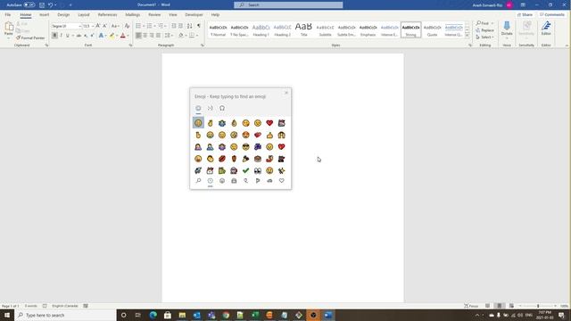Toggle Bold formatting
Viewport: 571px width, 321px height.
tap(54, 36)
